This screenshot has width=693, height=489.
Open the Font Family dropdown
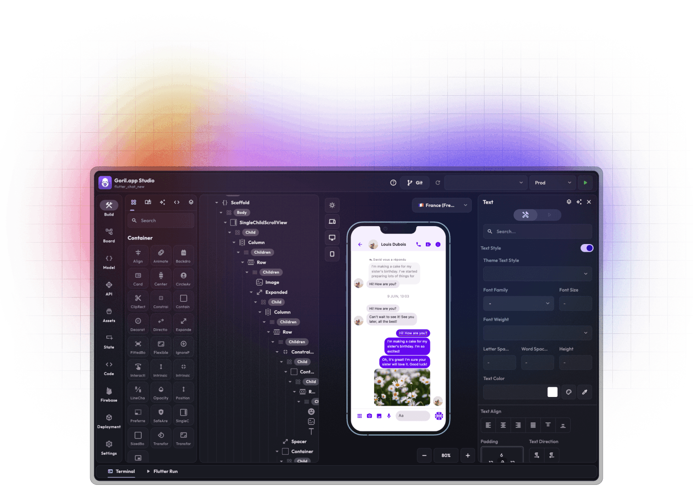(x=518, y=304)
